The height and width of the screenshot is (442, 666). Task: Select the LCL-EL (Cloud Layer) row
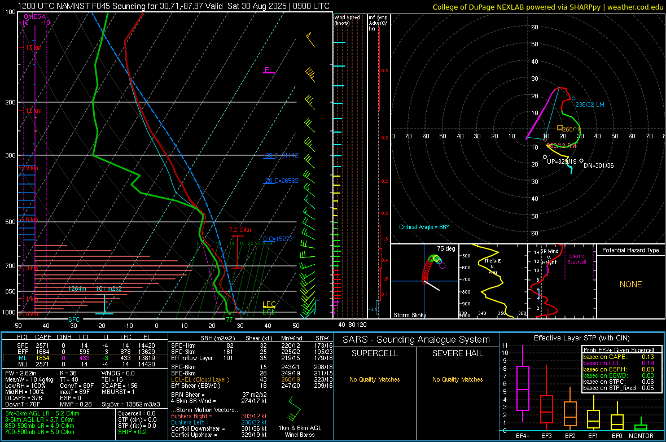(252, 379)
